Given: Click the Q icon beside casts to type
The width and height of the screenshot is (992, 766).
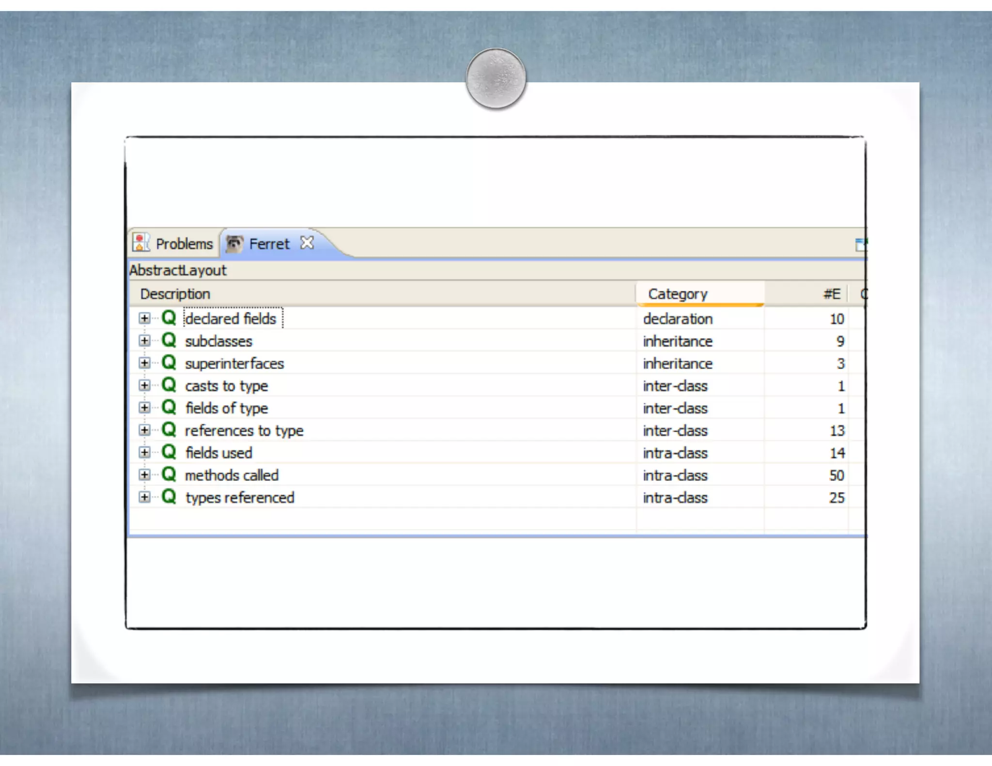Looking at the screenshot, I should coord(169,385).
